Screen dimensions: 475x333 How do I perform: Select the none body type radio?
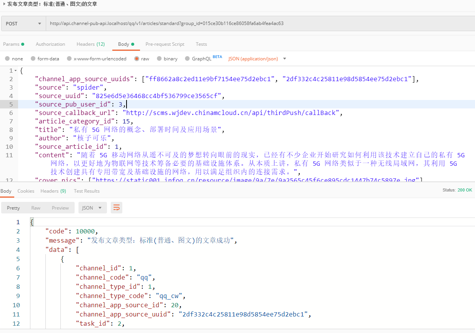[x=7, y=59]
